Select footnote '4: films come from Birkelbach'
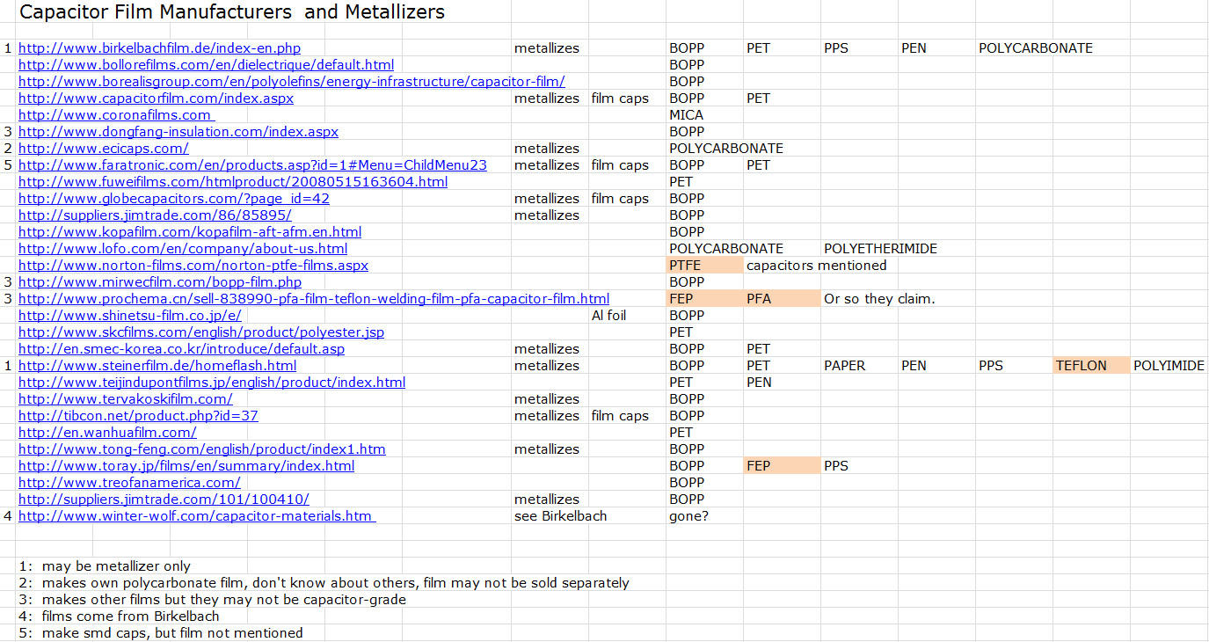 119,616
